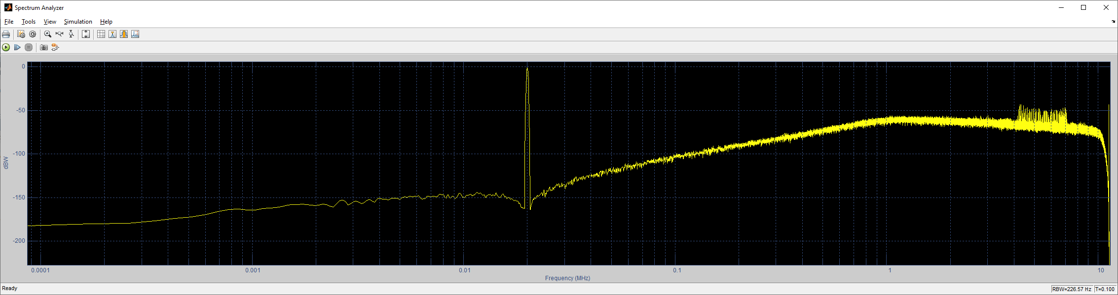Screen dimensions: 1118x295
Task: Click the Print icon in toolbar
Action: click(6, 34)
